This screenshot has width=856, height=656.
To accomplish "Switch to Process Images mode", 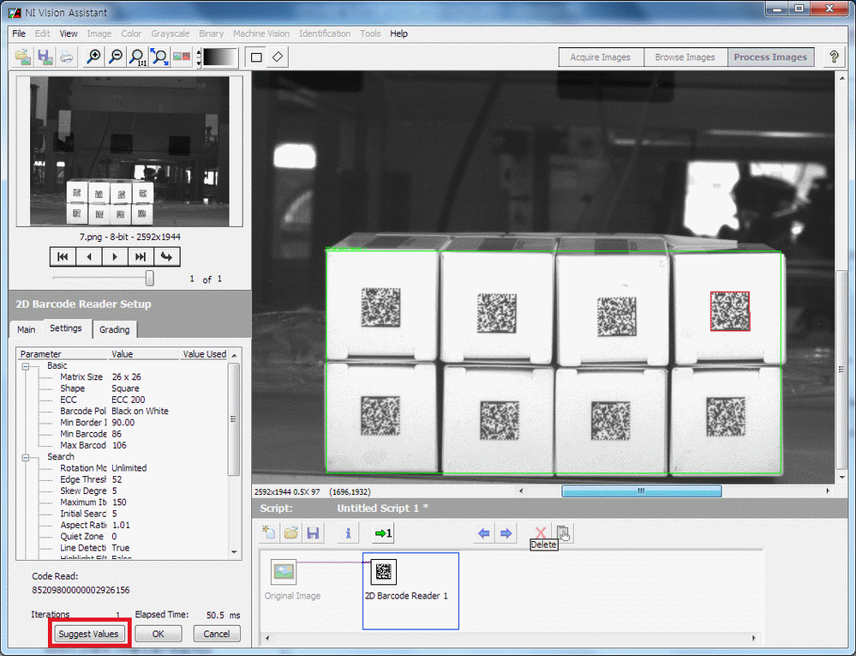I will [x=770, y=57].
